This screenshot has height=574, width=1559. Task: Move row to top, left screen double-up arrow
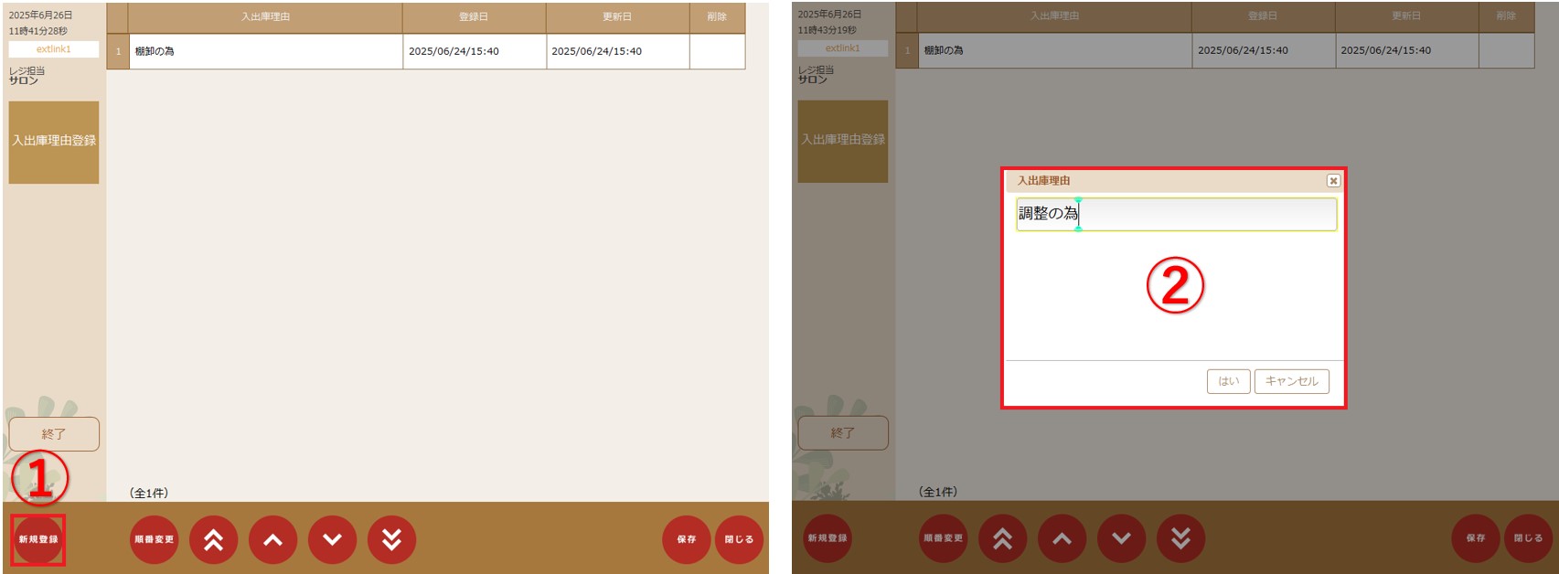(213, 539)
